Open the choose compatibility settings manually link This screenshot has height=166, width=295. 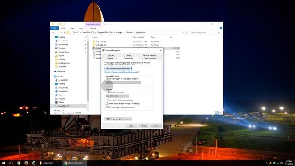[x=122, y=72]
